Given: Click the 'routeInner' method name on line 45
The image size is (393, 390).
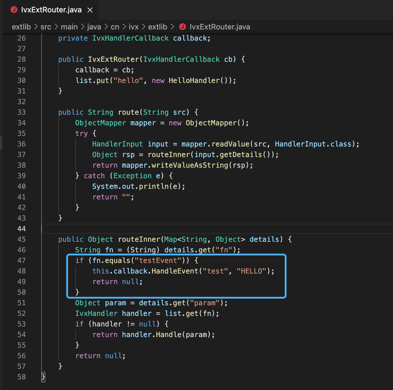Looking at the screenshot, I should [139, 239].
